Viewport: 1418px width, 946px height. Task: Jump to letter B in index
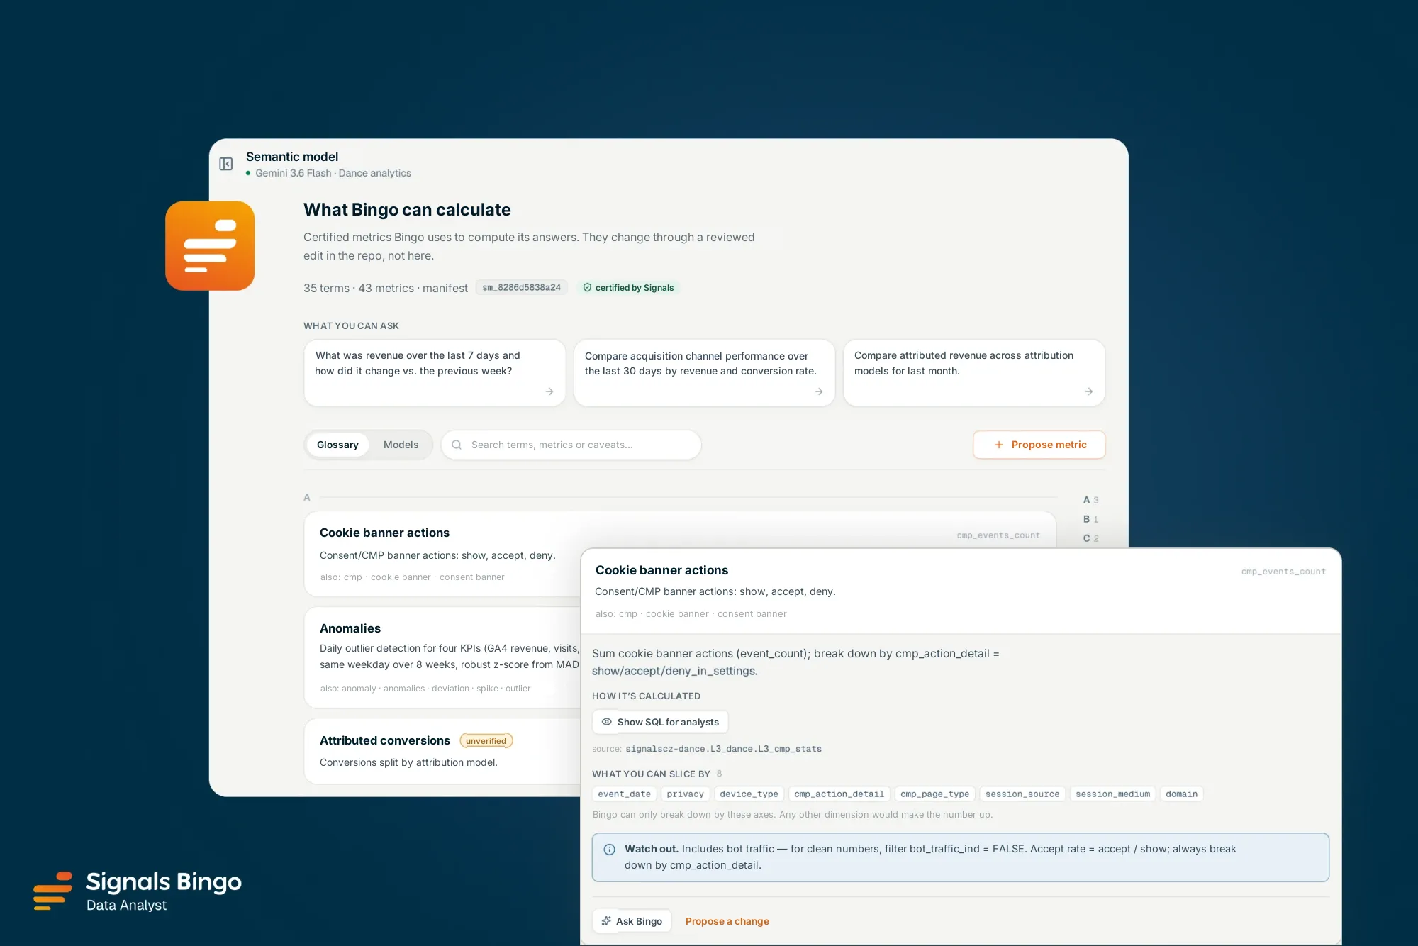tap(1090, 519)
